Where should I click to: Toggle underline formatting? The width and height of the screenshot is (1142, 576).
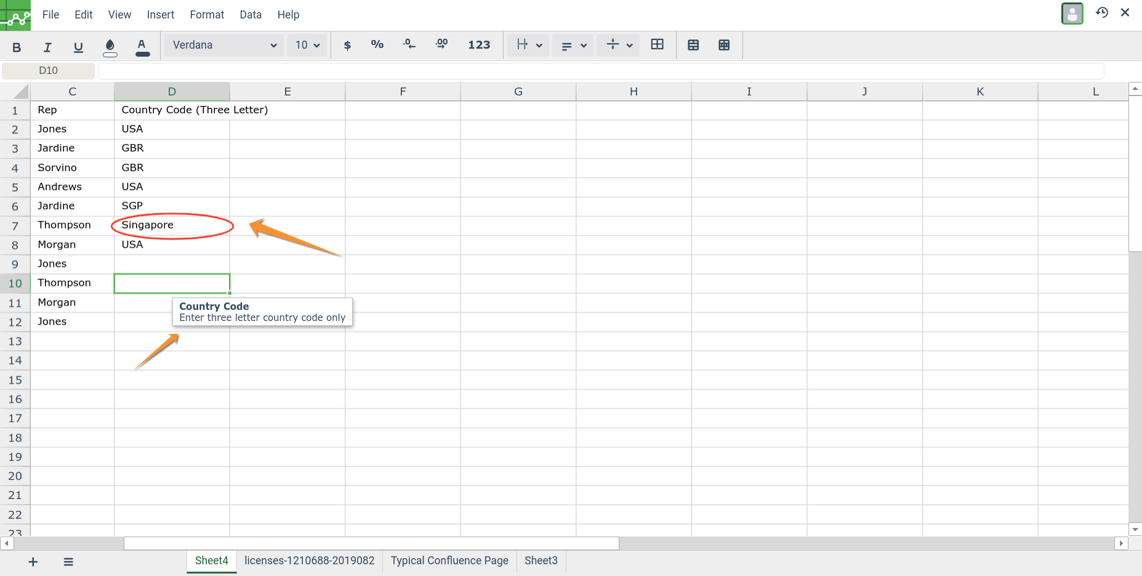click(x=78, y=46)
